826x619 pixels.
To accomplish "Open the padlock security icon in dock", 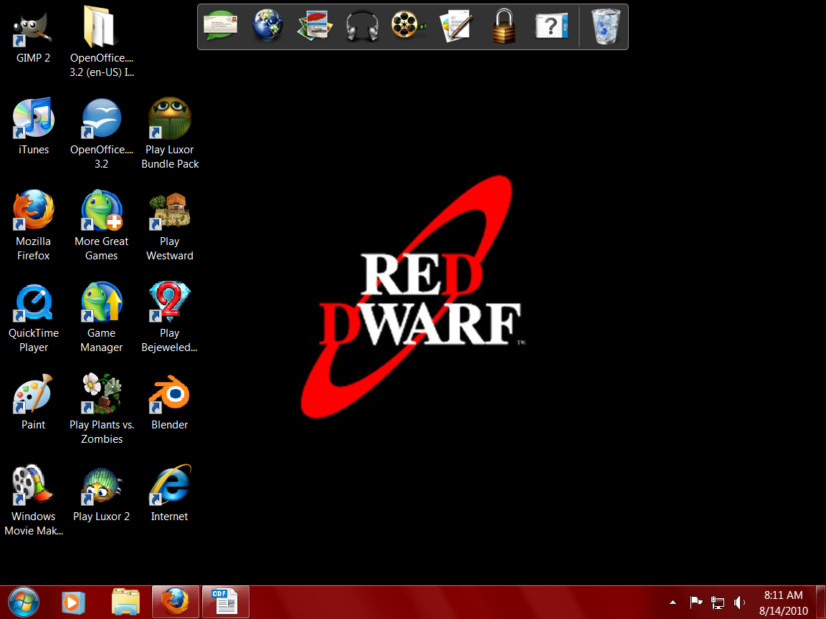I will [503, 25].
